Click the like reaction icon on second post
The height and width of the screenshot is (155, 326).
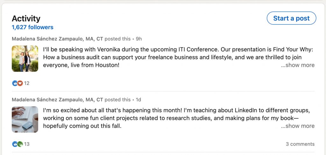15,144
